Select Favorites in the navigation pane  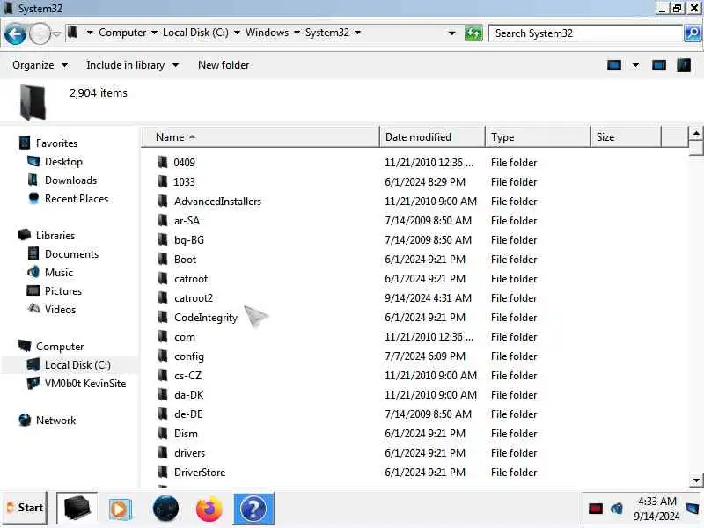pos(56,143)
